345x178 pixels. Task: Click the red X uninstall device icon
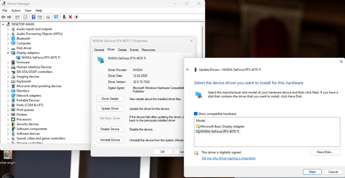pyautogui.click(x=70, y=17)
